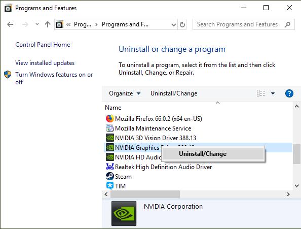The width and height of the screenshot is (301, 229).
Task: Click the vertical scrollbar thumb
Action: 296,154
